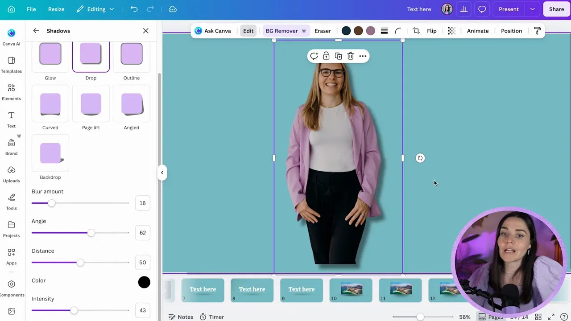Viewport: 571px width, 321px height.
Task: Open the Position panel
Action: pos(511,31)
